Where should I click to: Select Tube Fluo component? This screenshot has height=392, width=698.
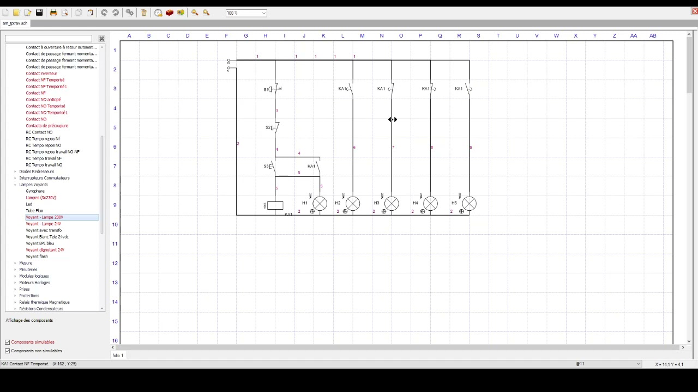tap(34, 211)
